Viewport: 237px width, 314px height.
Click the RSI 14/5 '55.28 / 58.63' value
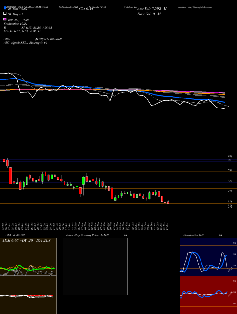pos(42,28)
